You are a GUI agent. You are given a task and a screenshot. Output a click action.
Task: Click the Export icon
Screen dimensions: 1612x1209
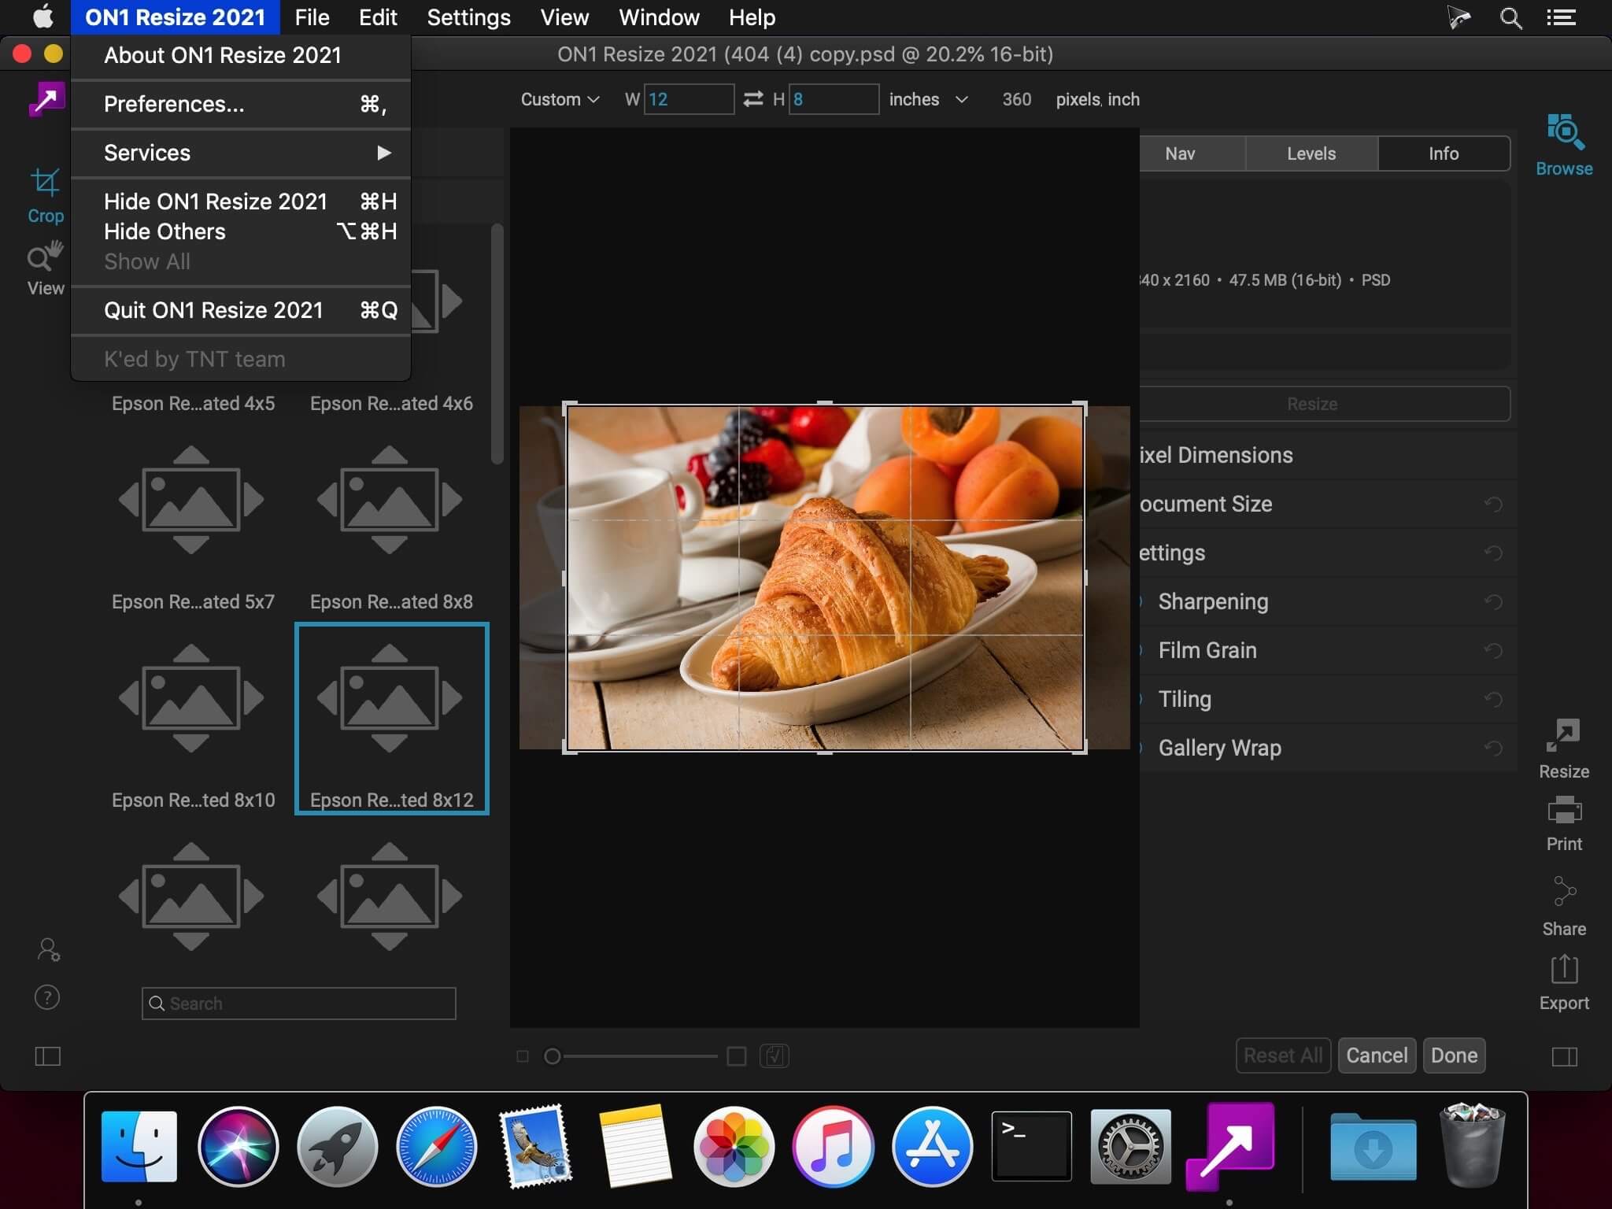click(x=1564, y=982)
